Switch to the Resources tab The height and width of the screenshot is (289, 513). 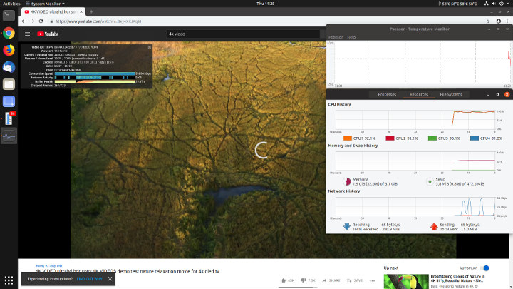[x=419, y=94]
